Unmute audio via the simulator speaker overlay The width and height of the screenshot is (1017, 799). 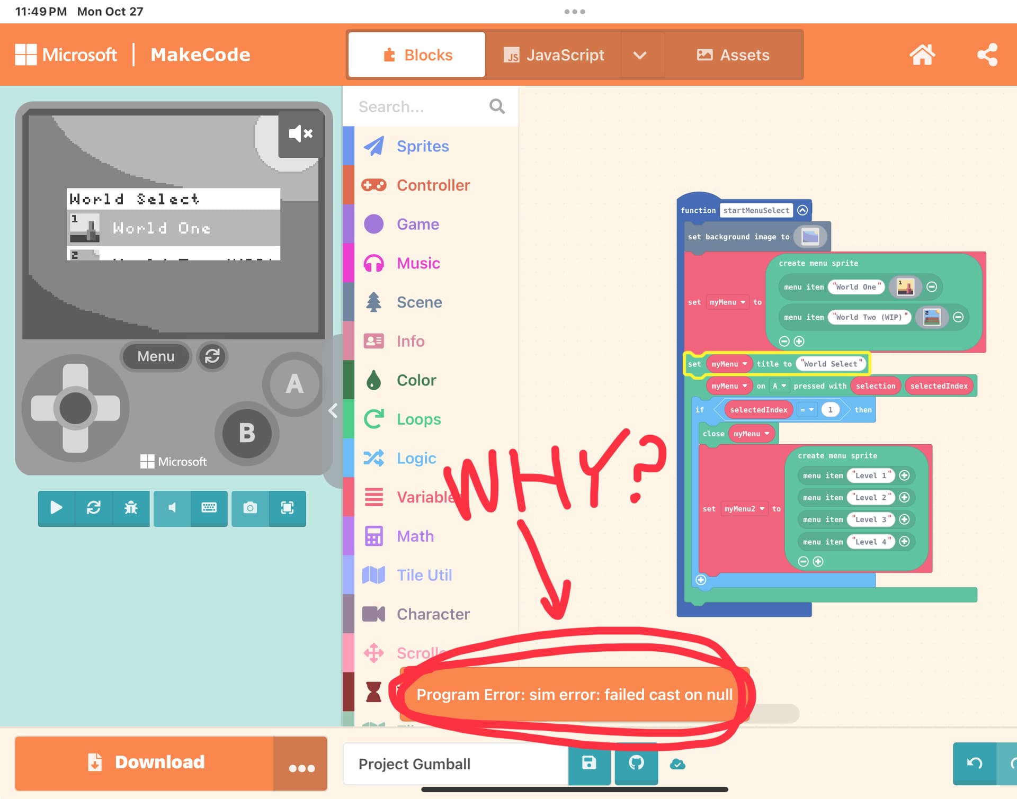click(x=300, y=133)
